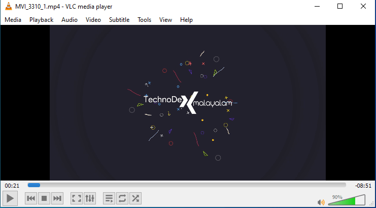This screenshot has width=376, height=208.
Task: Adjust the 90% volume slider
Action: tap(347, 200)
